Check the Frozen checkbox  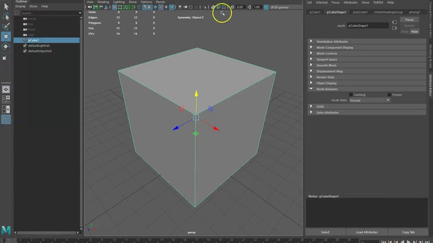tap(389, 95)
